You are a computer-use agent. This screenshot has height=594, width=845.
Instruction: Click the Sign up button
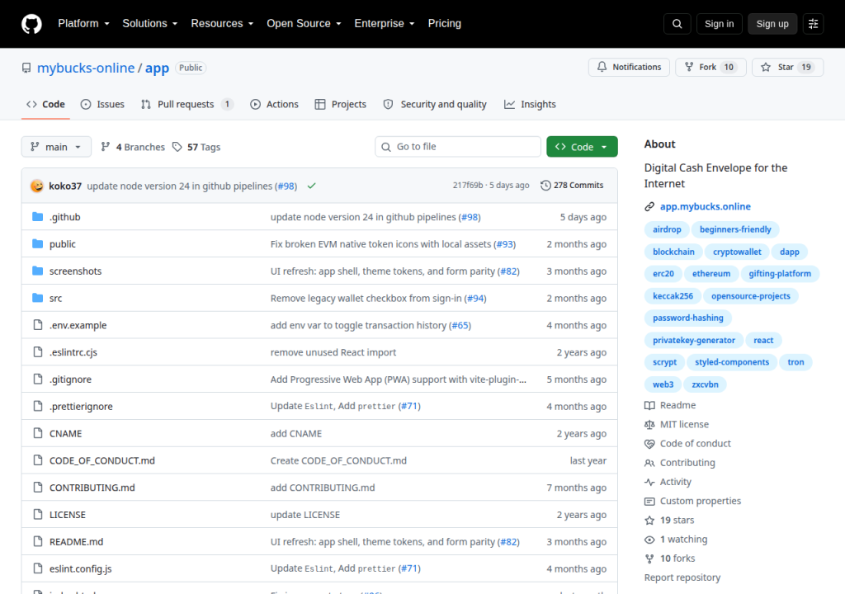(x=772, y=24)
